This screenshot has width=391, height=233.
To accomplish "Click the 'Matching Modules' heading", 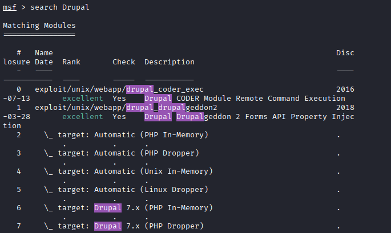I will pos(39,26).
